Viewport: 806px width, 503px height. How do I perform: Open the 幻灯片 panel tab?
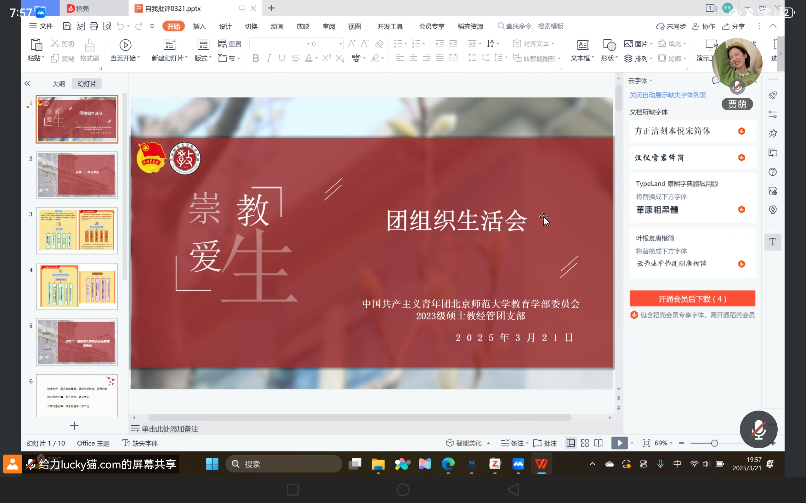(86, 84)
